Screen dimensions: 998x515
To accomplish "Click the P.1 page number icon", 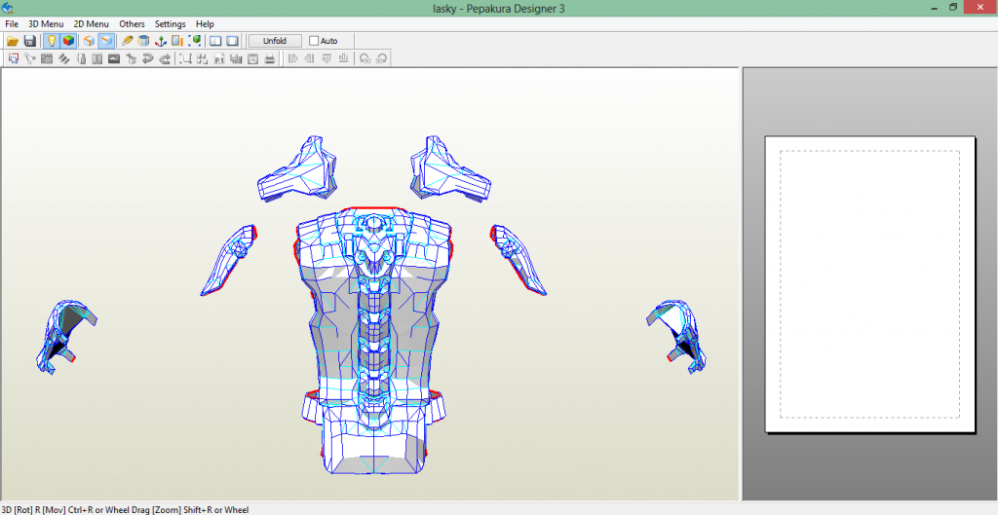I will [219, 59].
